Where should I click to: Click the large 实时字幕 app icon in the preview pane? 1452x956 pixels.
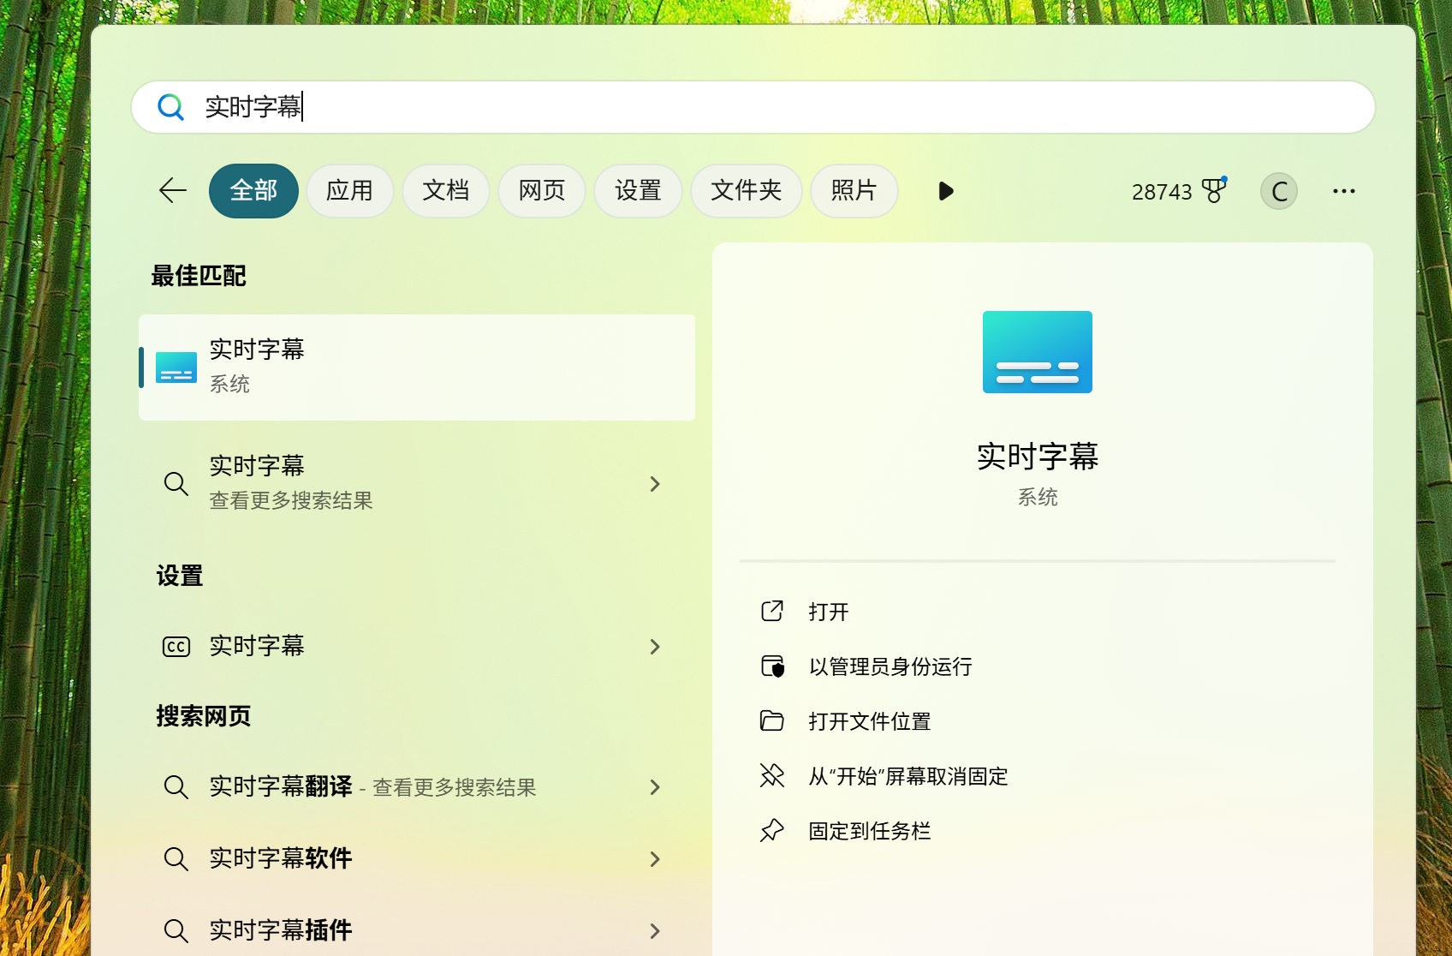[1037, 352]
